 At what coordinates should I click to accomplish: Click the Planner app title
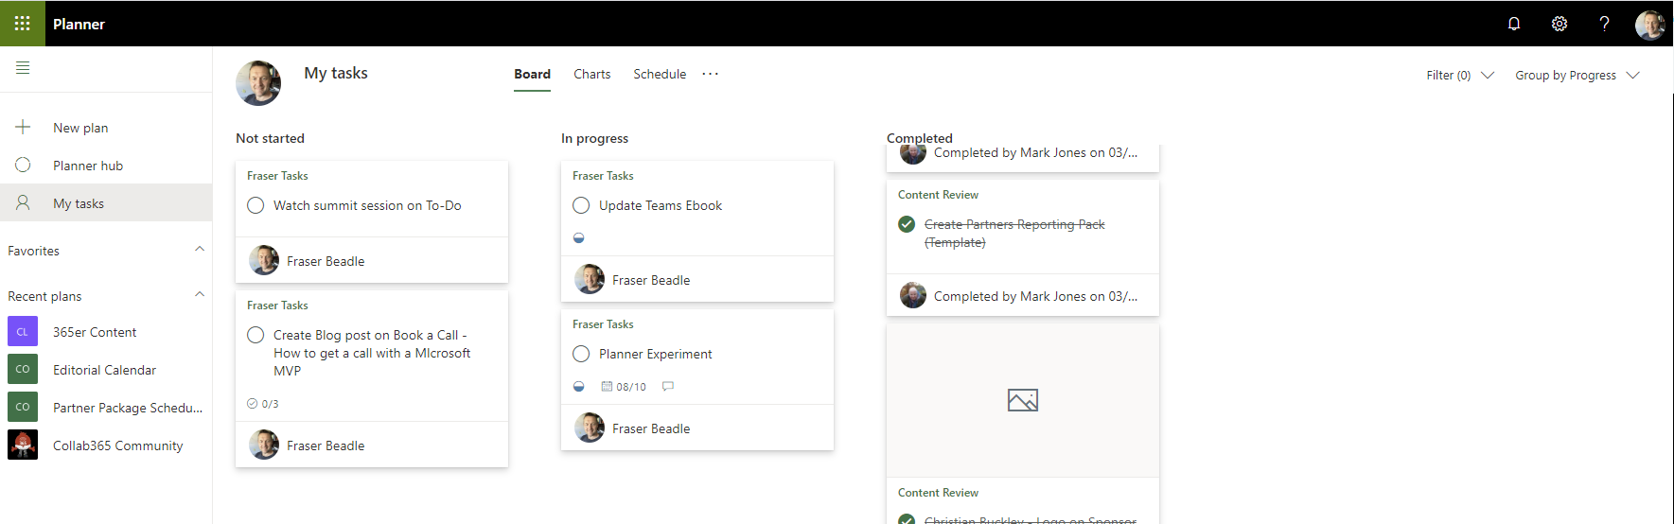tap(79, 24)
